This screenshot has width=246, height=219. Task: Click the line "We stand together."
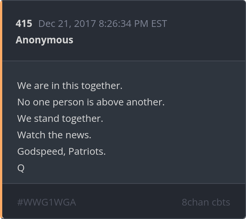pos(60,118)
